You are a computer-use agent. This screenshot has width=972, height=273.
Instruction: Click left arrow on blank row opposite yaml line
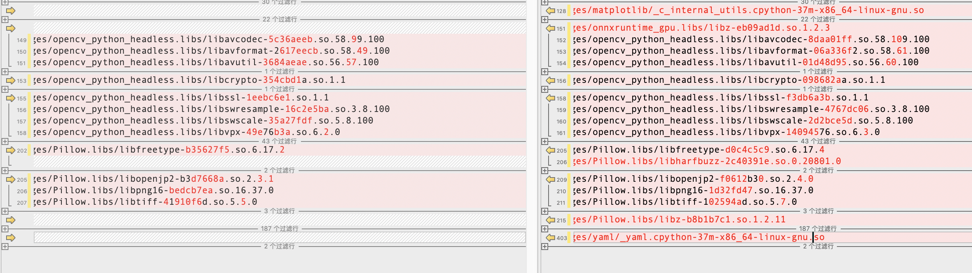[11, 238]
